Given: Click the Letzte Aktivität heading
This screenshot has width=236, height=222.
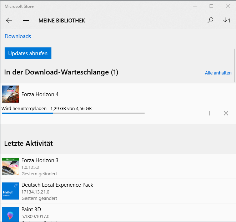Looking at the screenshot, I should coord(29,143).
